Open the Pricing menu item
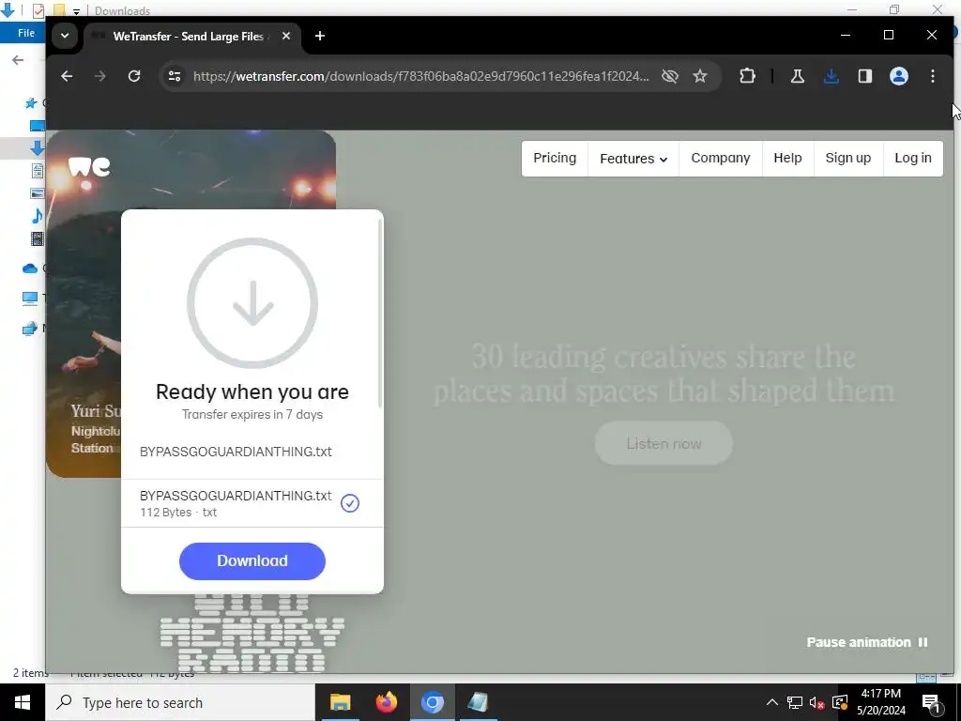Viewport: 961px width, 721px height. pyautogui.click(x=555, y=158)
